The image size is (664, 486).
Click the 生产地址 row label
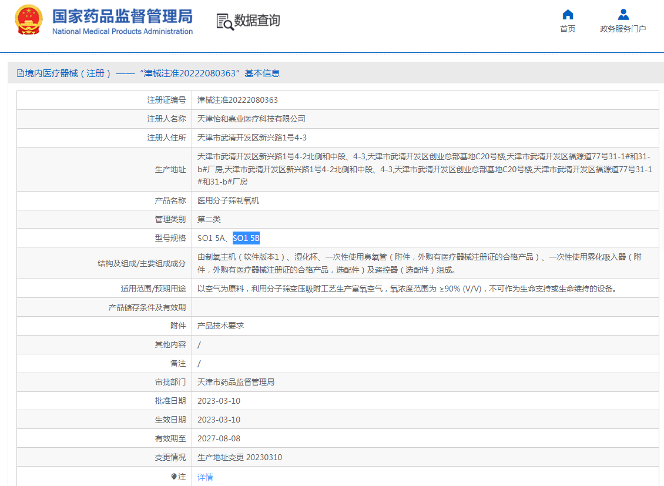170,169
